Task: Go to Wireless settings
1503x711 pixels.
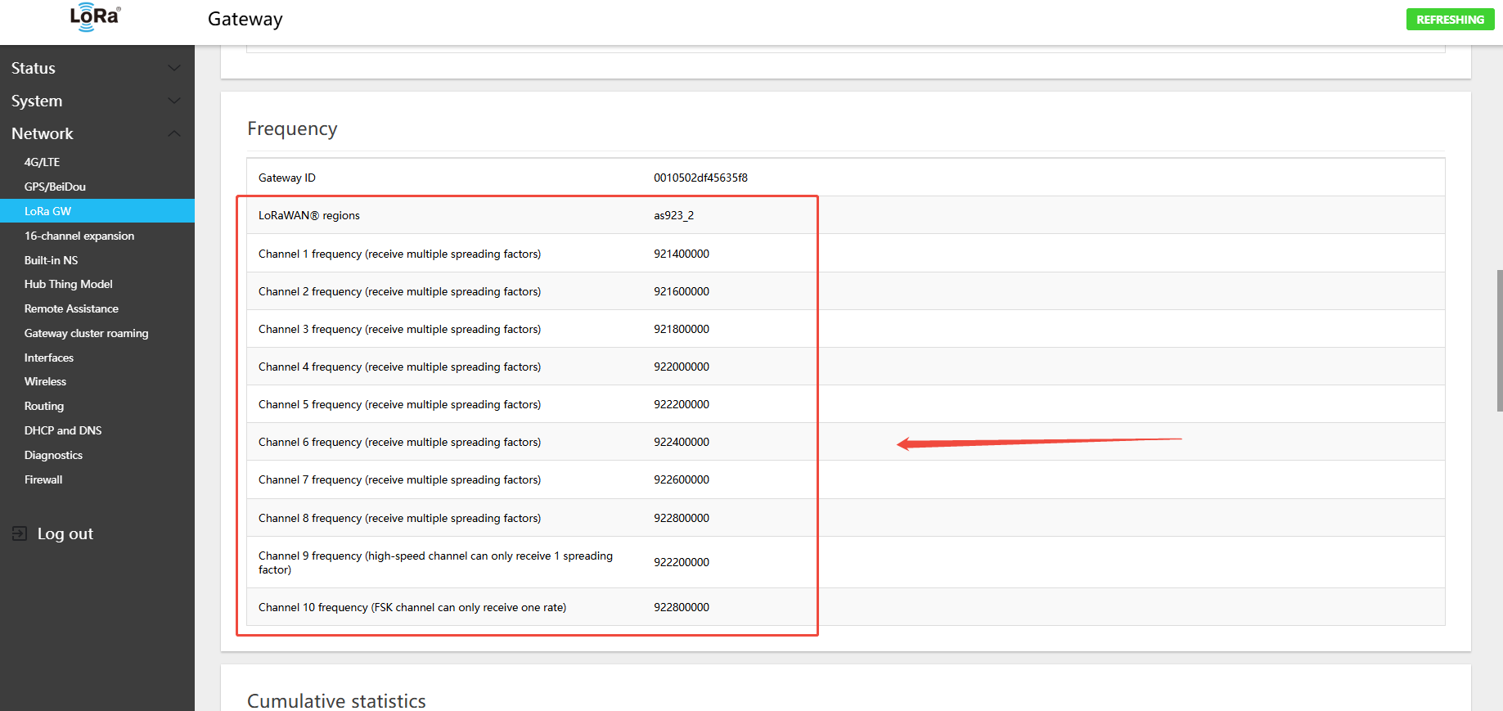Action: click(45, 381)
